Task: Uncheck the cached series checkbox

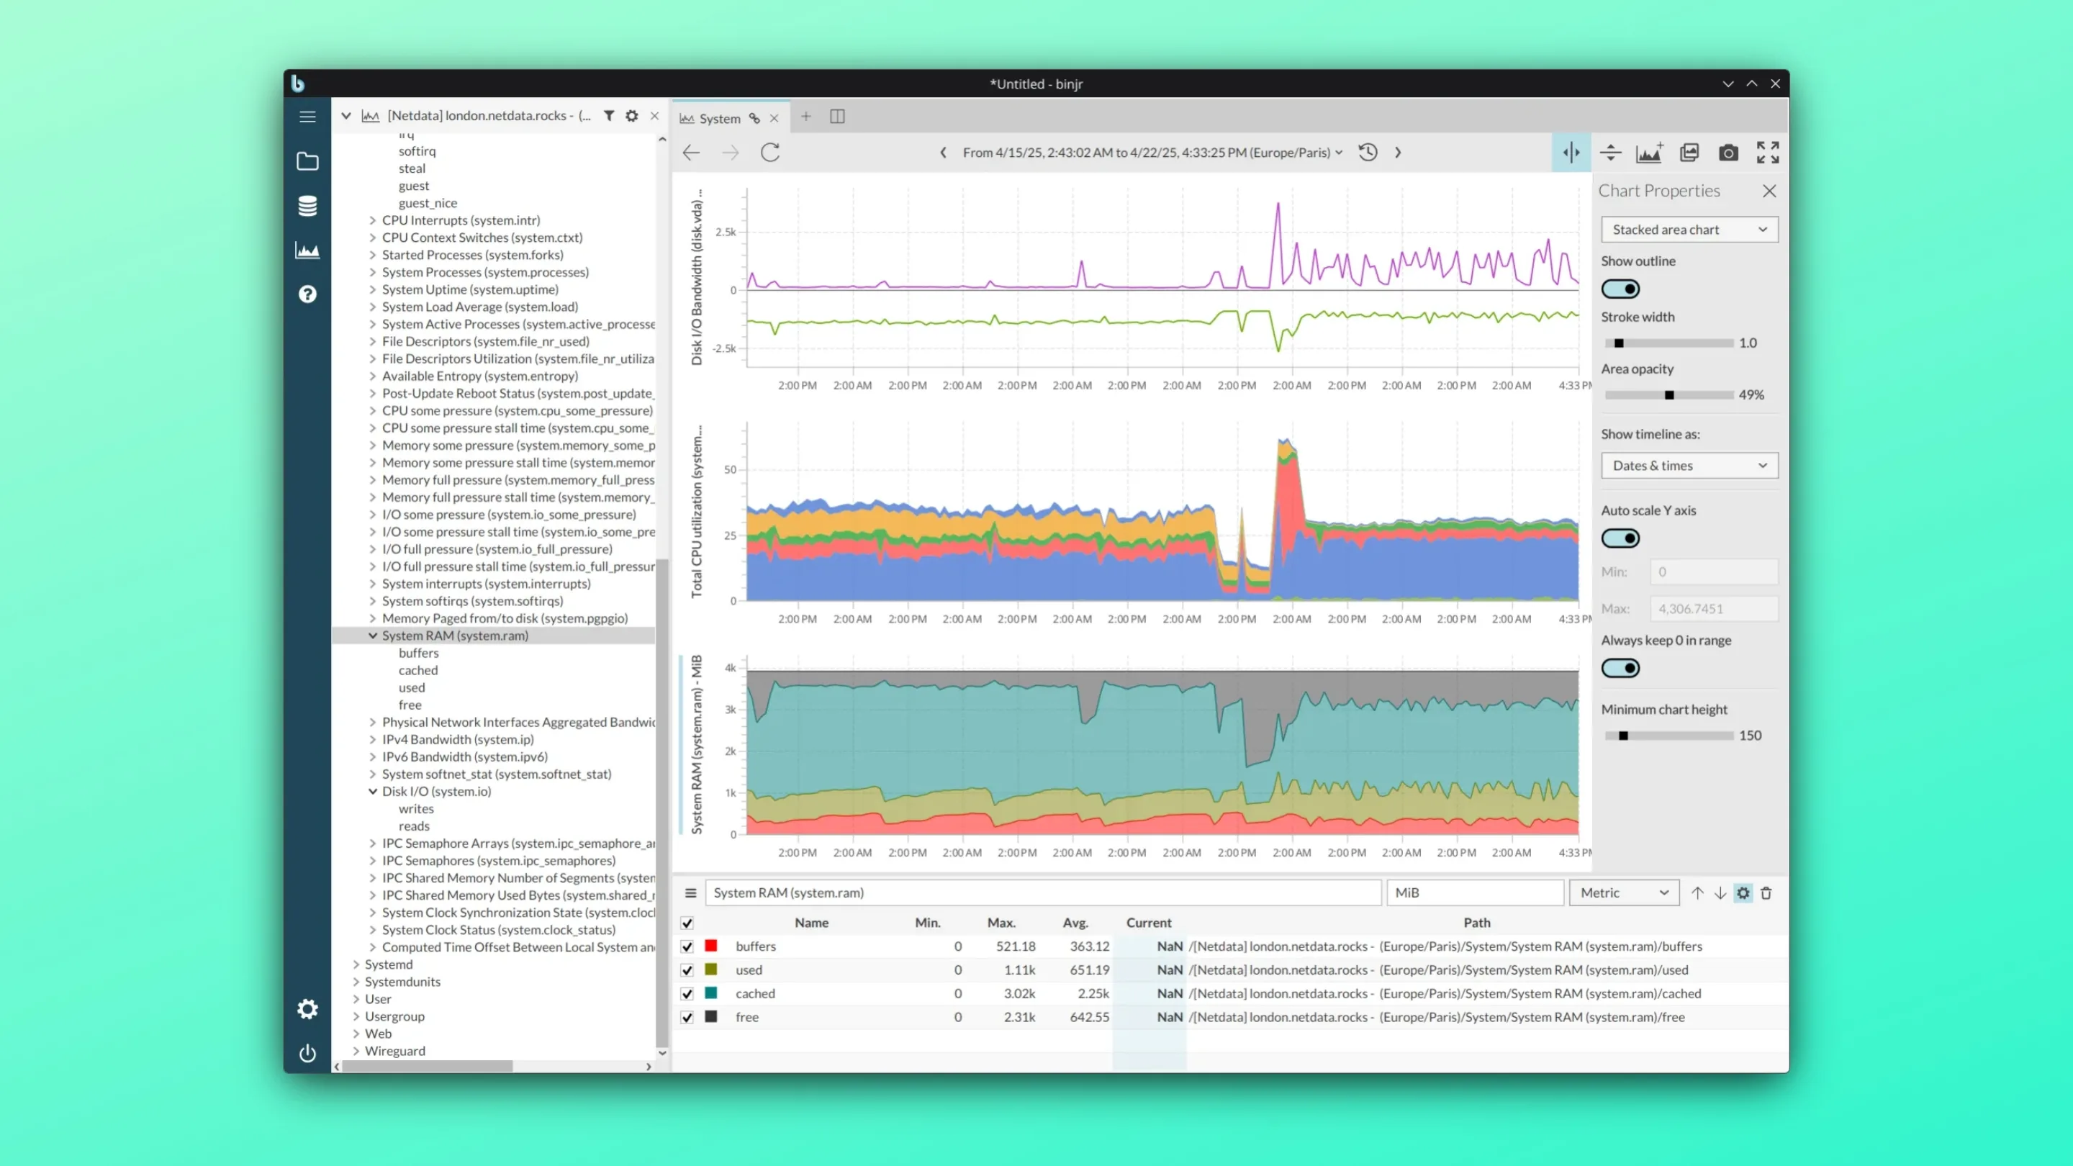Action: (x=687, y=994)
